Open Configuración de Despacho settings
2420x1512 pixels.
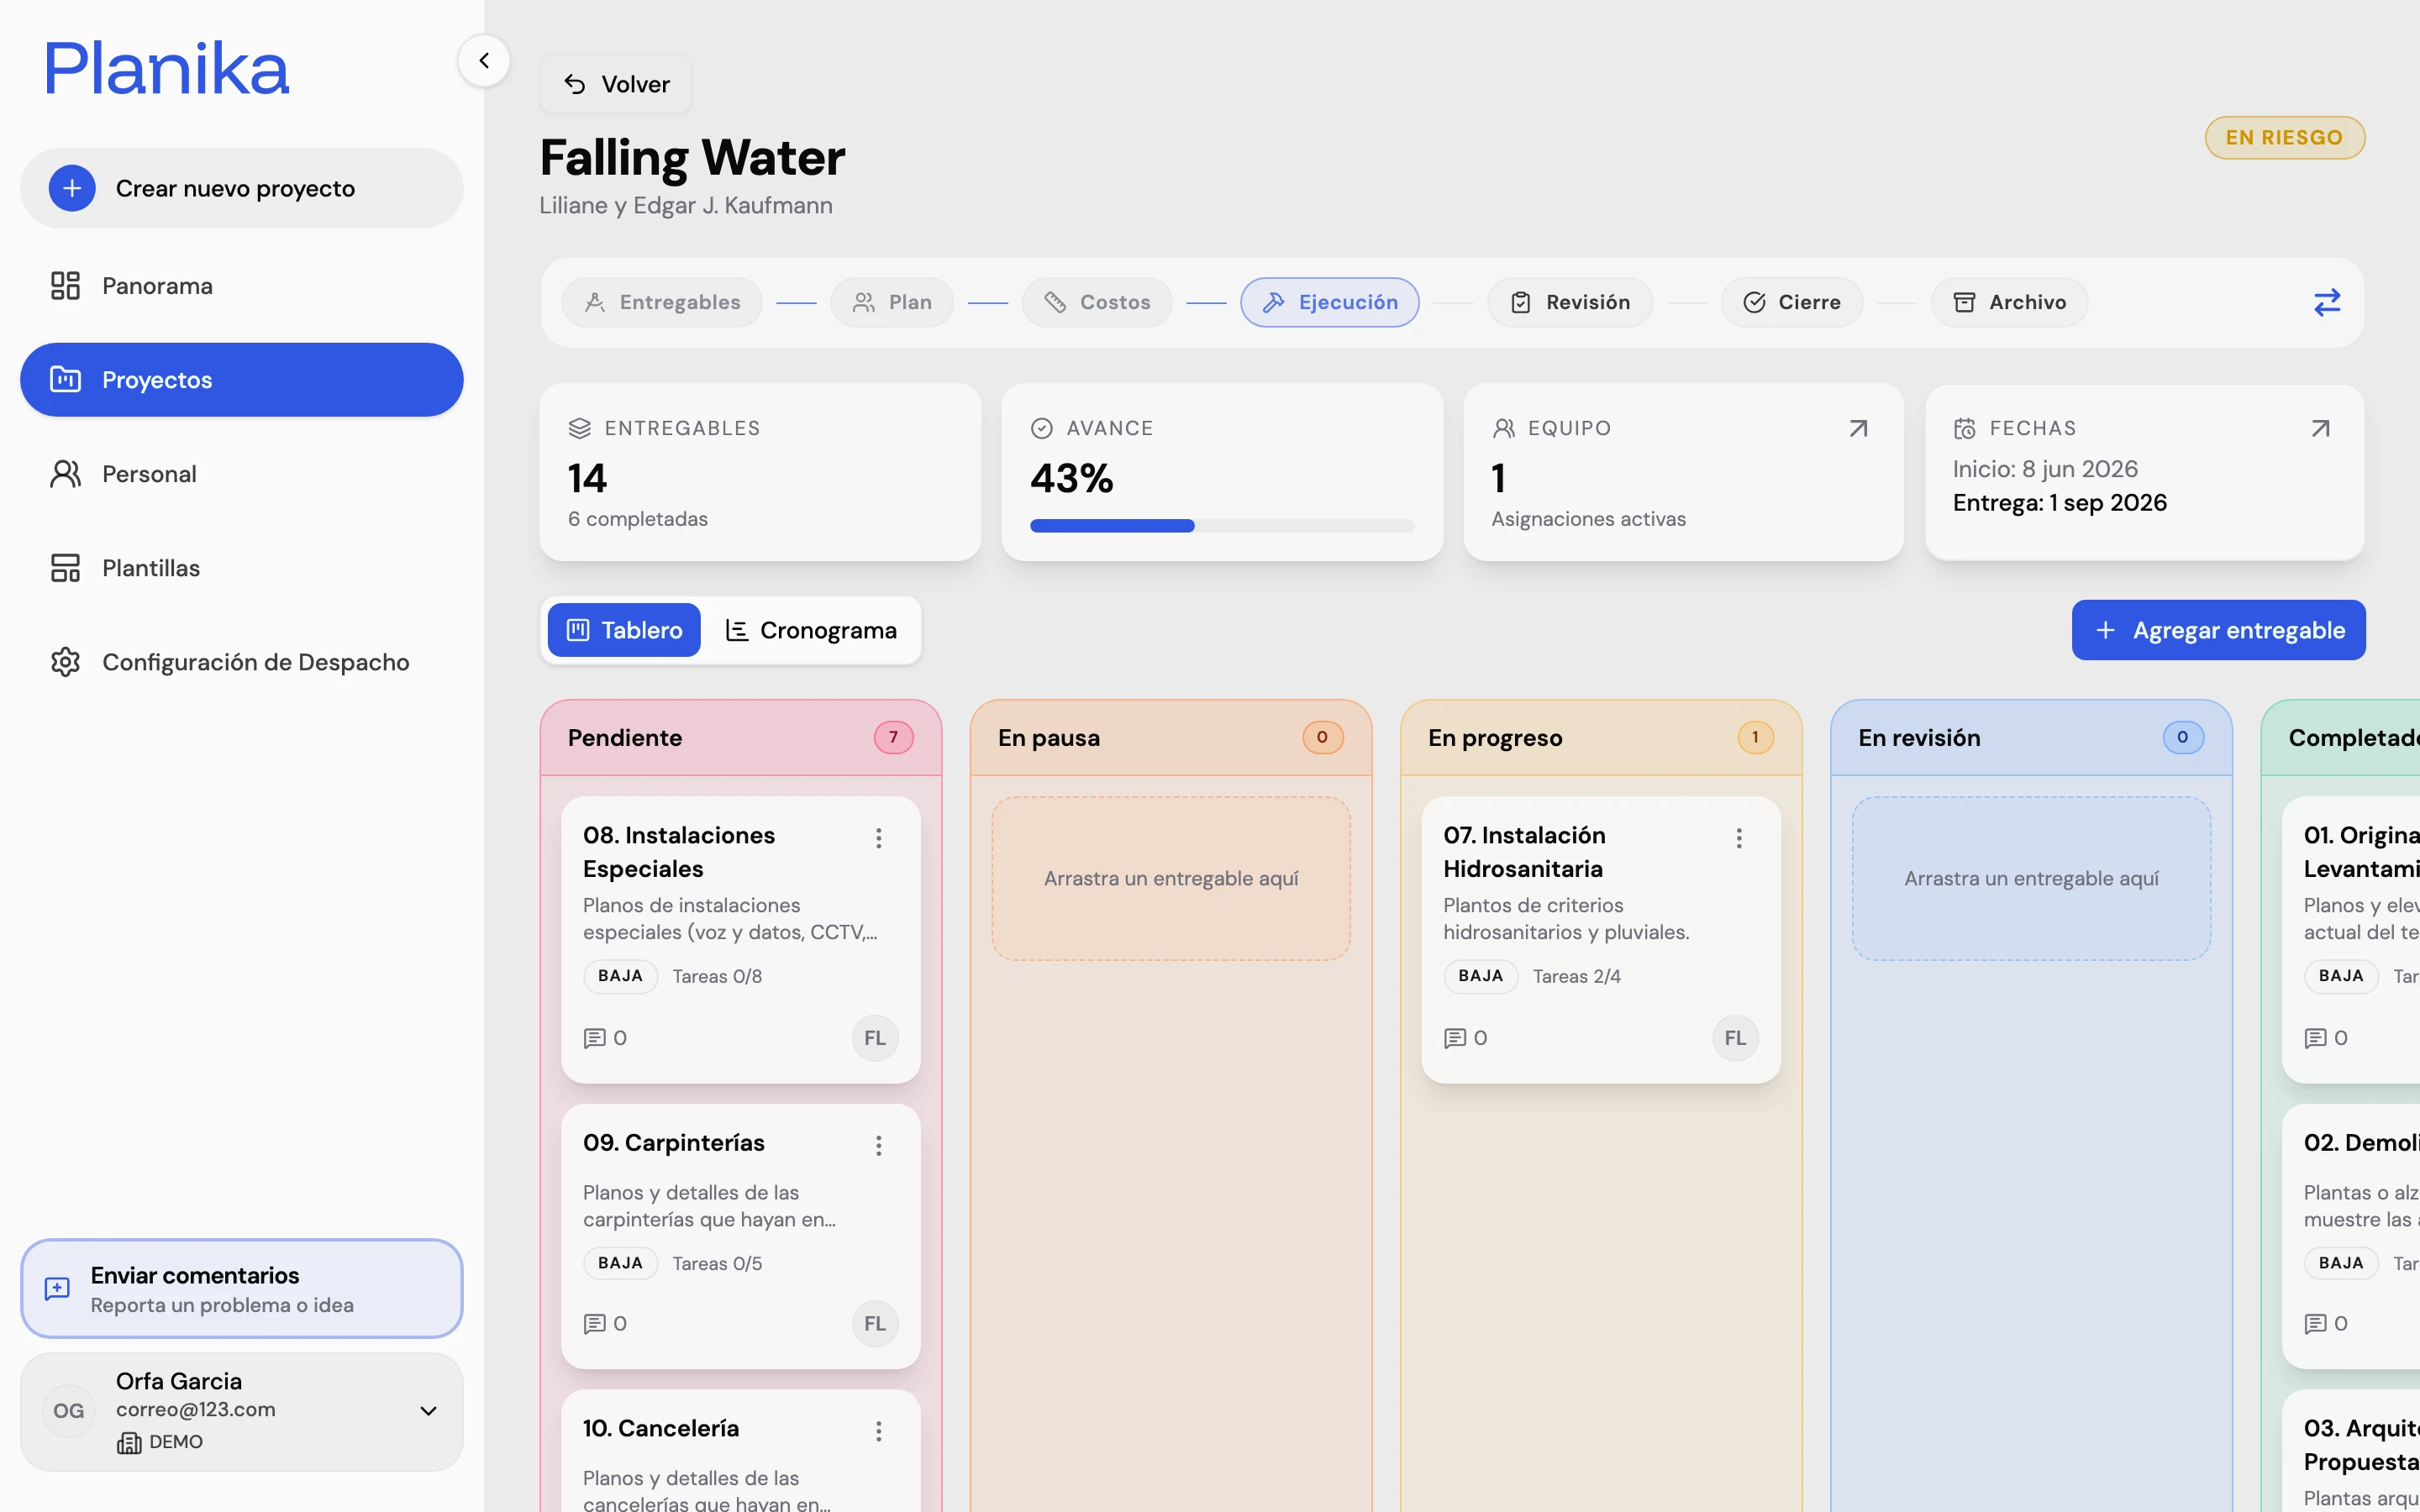coord(242,662)
